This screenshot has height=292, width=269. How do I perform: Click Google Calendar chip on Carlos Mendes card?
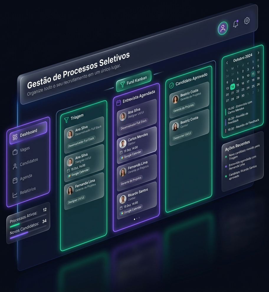131,154
